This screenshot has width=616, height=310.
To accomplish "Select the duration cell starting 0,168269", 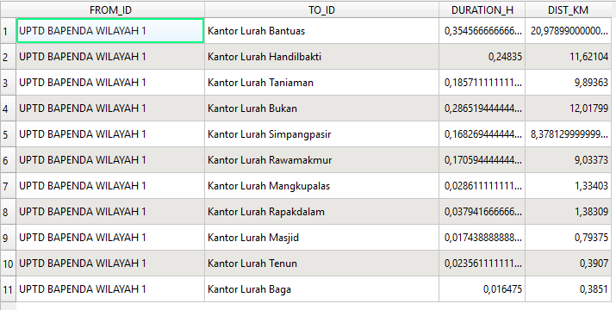I will click(x=482, y=134).
